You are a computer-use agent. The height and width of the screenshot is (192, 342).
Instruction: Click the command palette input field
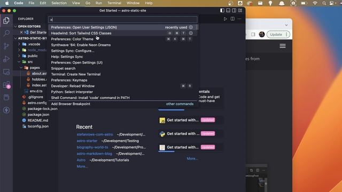click(123, 20)
